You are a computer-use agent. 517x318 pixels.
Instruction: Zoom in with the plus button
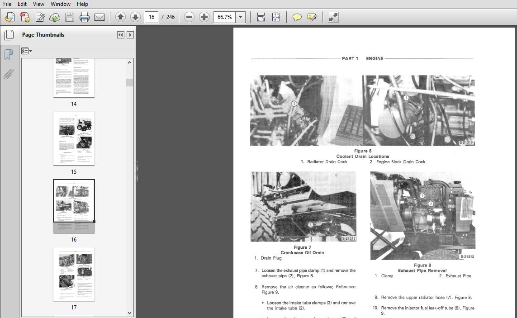[204, 17]
